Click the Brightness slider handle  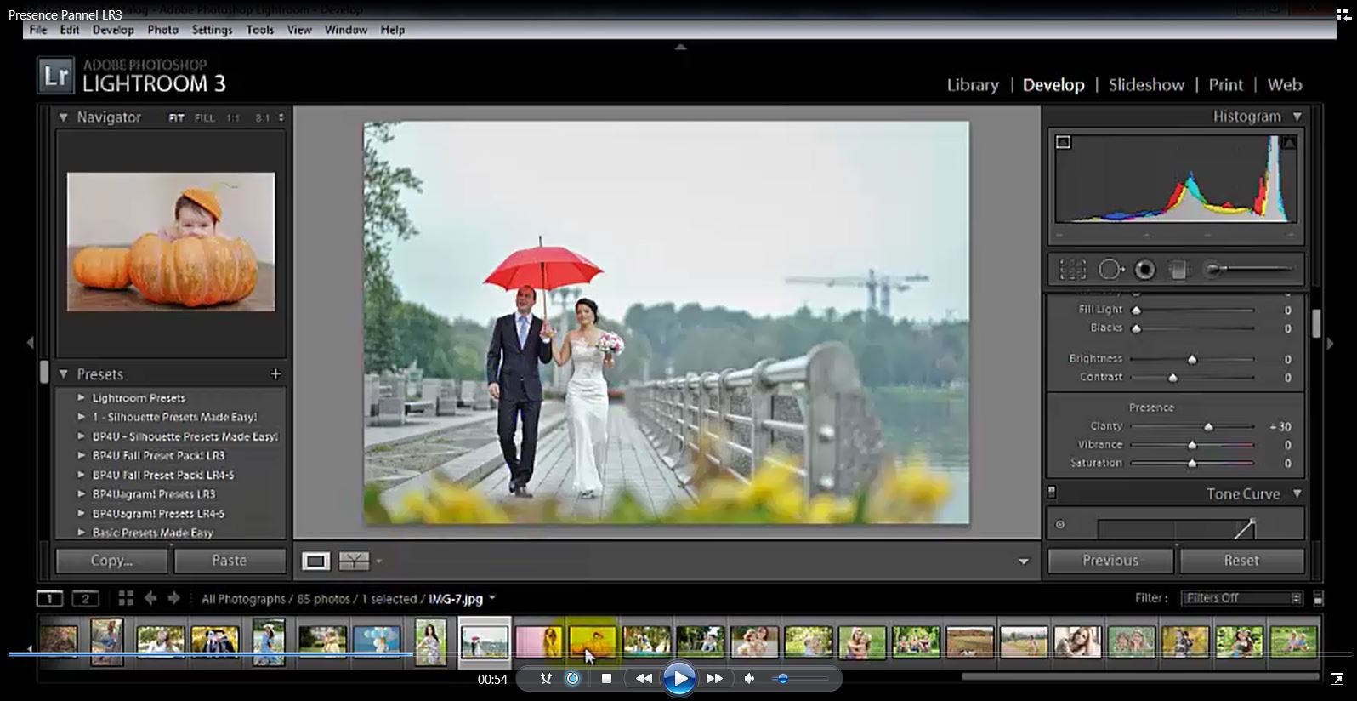(x=1192, y=360)
